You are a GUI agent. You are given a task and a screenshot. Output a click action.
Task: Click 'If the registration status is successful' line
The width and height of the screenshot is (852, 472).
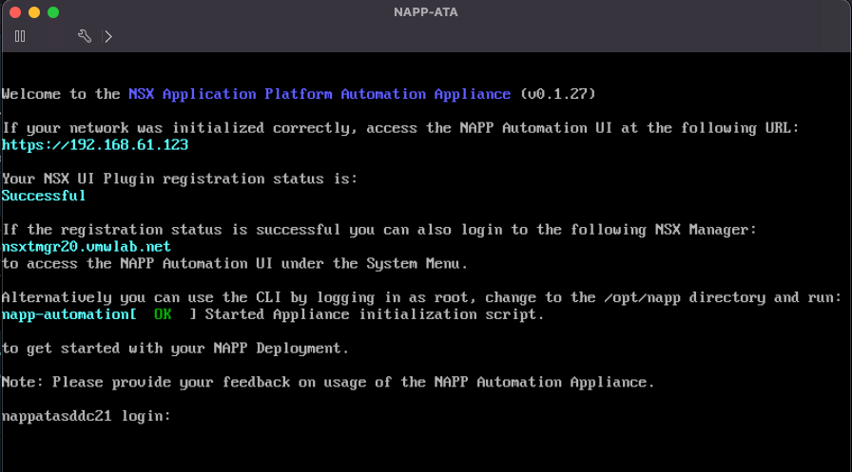click(x=379, y=230)
